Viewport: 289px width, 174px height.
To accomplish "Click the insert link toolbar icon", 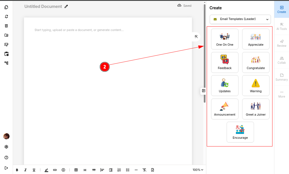I will (x=55, y=170).
